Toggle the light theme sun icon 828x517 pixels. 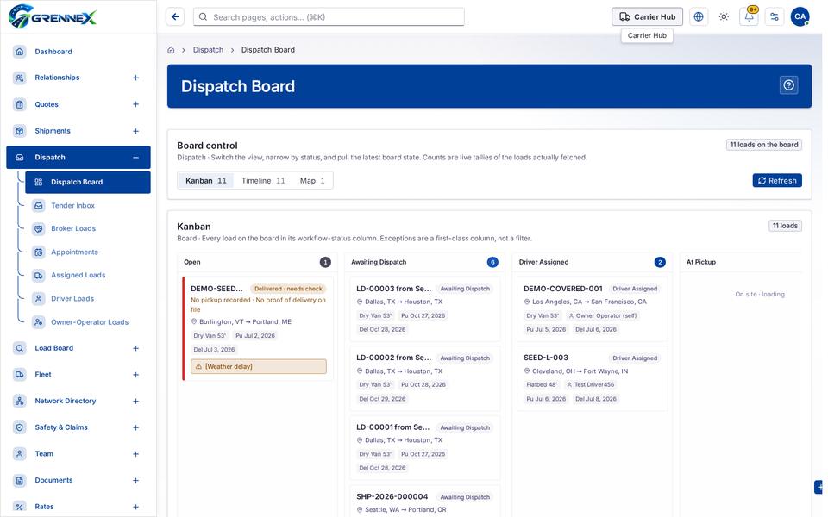click(x=724, y=17)
